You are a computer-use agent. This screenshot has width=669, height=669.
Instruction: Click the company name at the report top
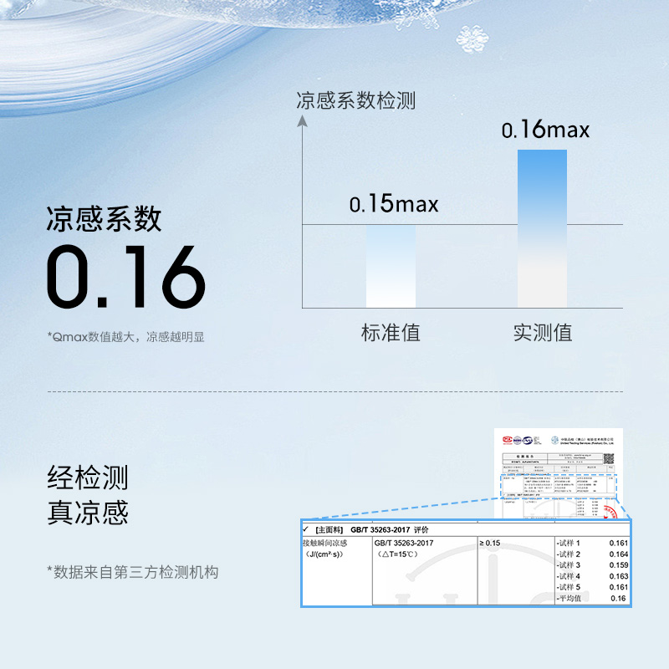pos(587,441)
